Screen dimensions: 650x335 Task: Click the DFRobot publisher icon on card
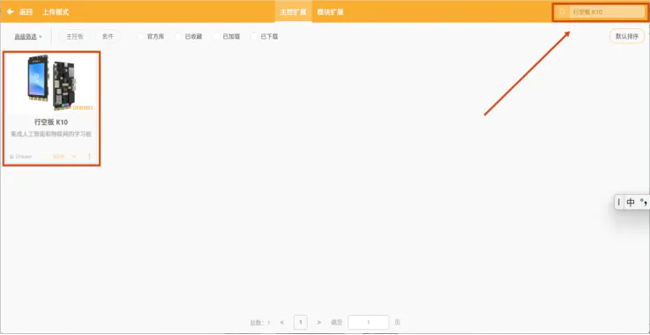[x=11, y=157]
